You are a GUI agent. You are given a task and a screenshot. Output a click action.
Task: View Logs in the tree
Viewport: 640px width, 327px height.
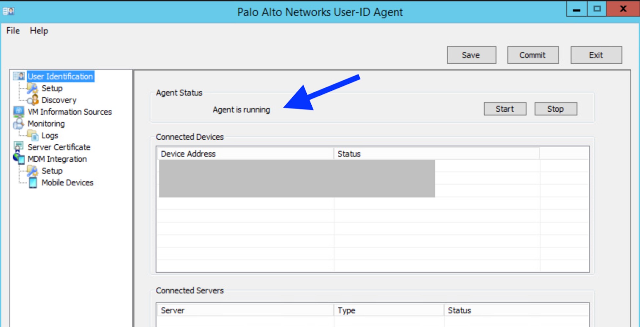(x=50, y=135)
